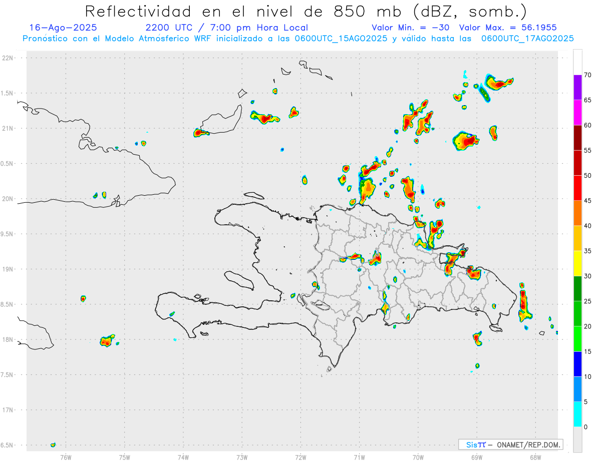Image resolution: width=601 pixels, height=464 pixels.
Task: Click the gray below-zero colorbar segment
Action: coord(577,439)
